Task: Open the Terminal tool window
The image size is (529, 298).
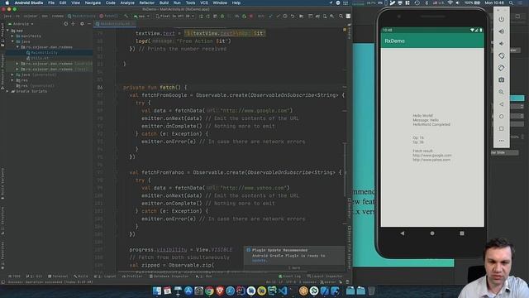Action: (x=58, y=276)
